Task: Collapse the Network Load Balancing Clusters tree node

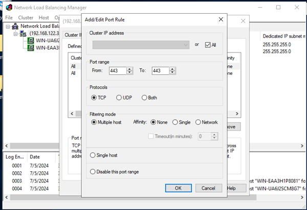Action: pos(8,27)
